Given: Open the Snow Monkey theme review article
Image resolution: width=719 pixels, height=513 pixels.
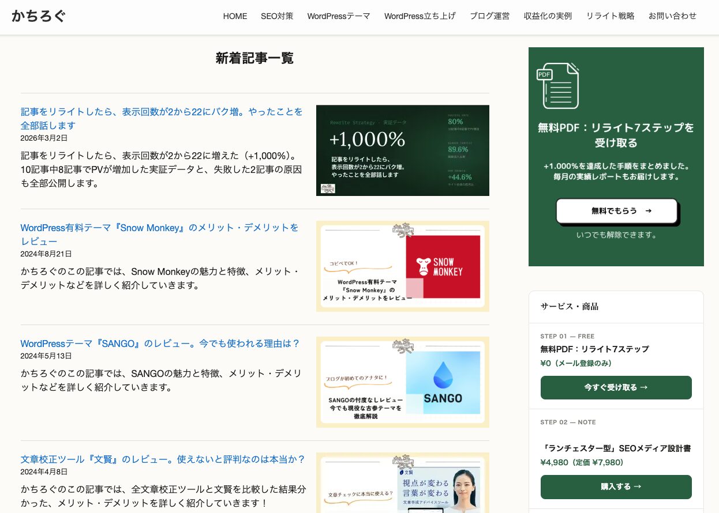Looking at the screenshot, I should click(x=159, y=235).
